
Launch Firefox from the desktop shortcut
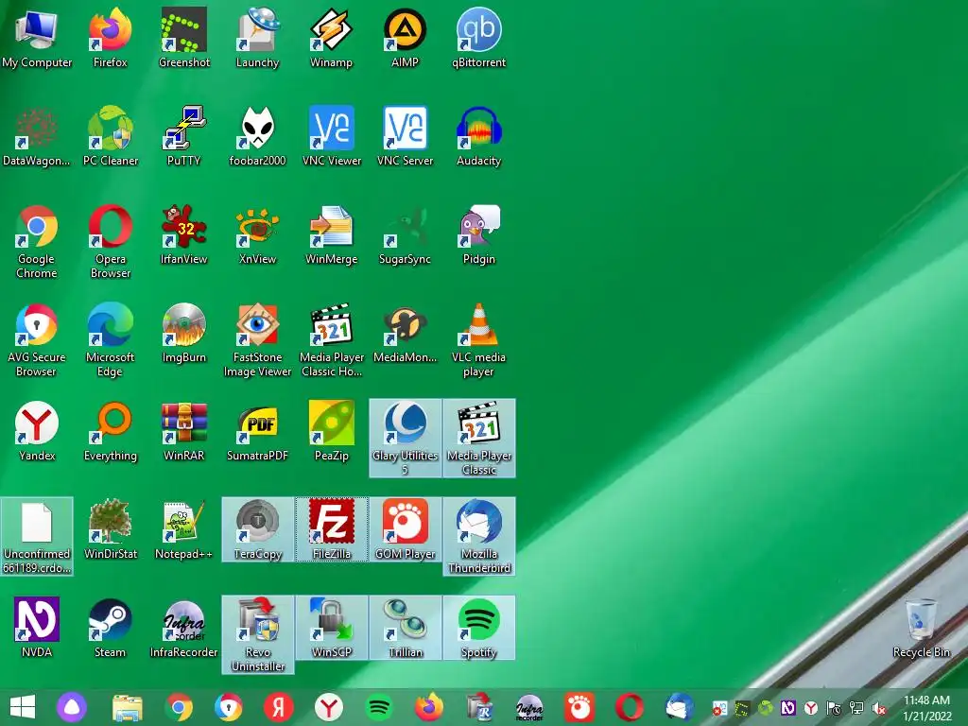coord(110,38)
